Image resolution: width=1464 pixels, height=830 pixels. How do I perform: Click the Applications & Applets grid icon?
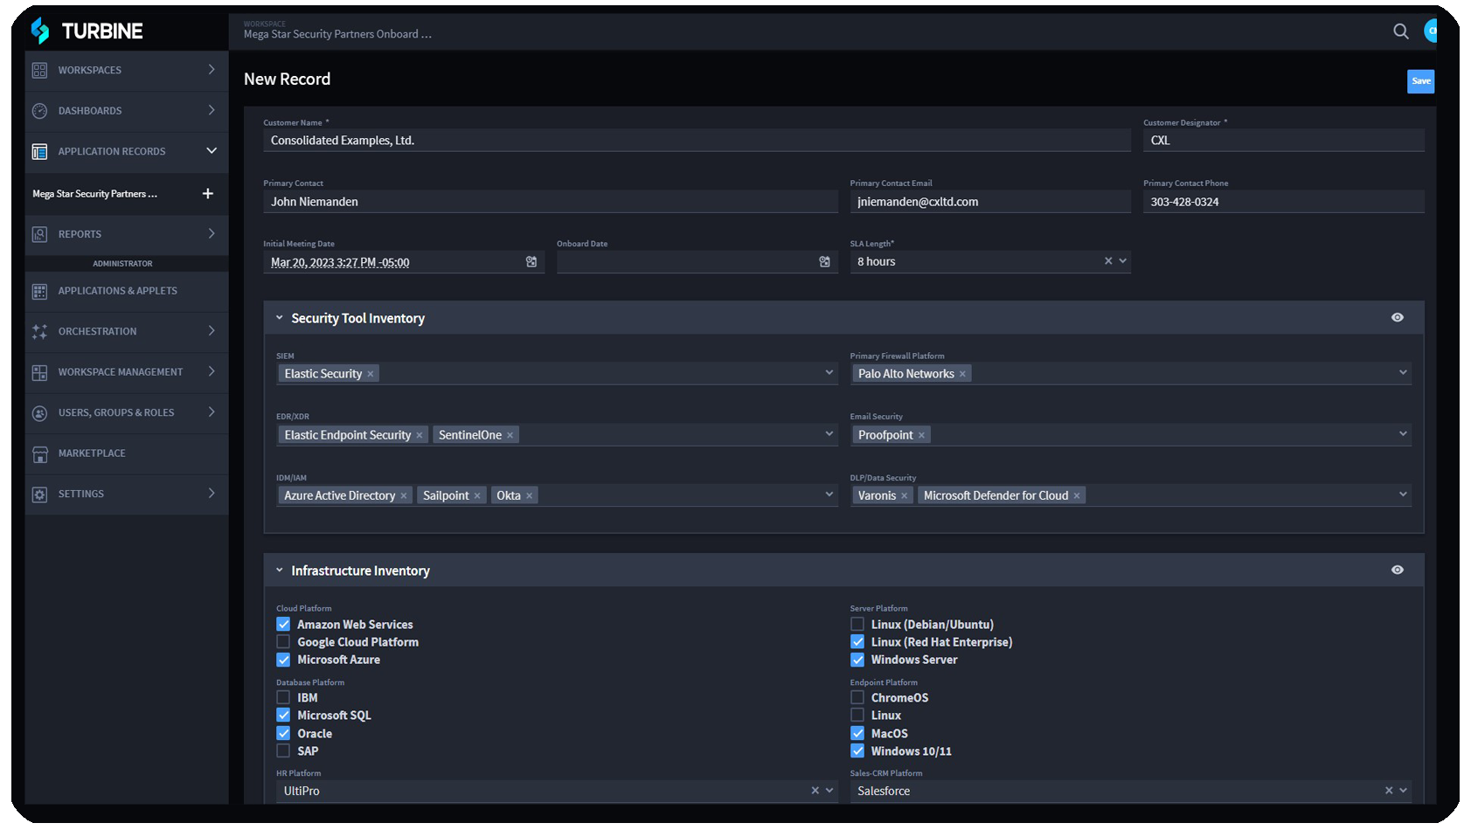[39, 291]
